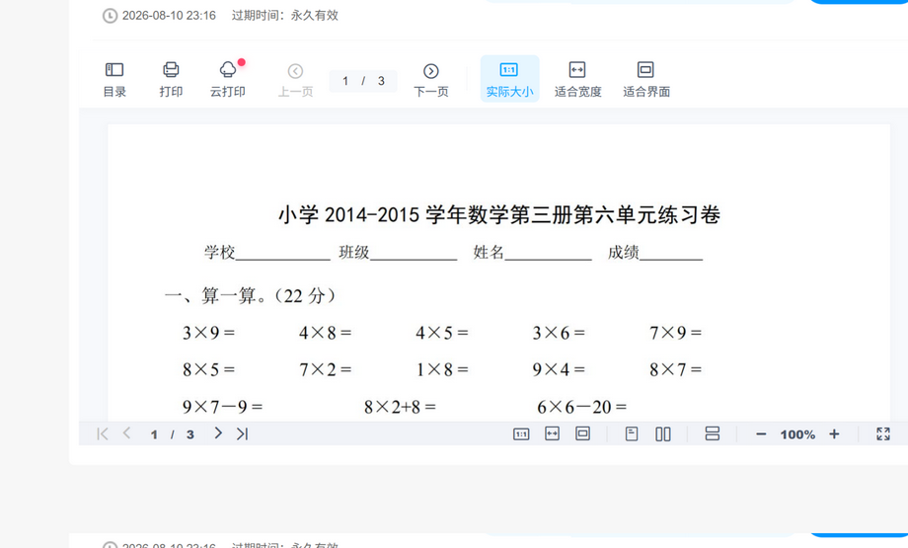Open 云打印 cloud print
The height and width of the screenshot is (548, 908).
(x=228, y=79)
